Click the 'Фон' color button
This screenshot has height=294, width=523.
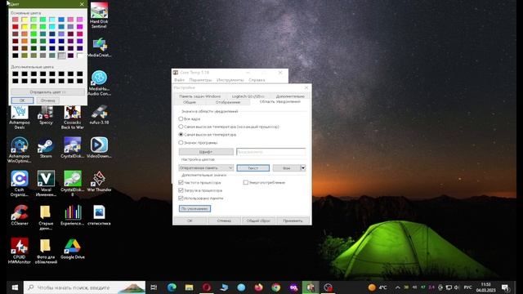[287, 168]
